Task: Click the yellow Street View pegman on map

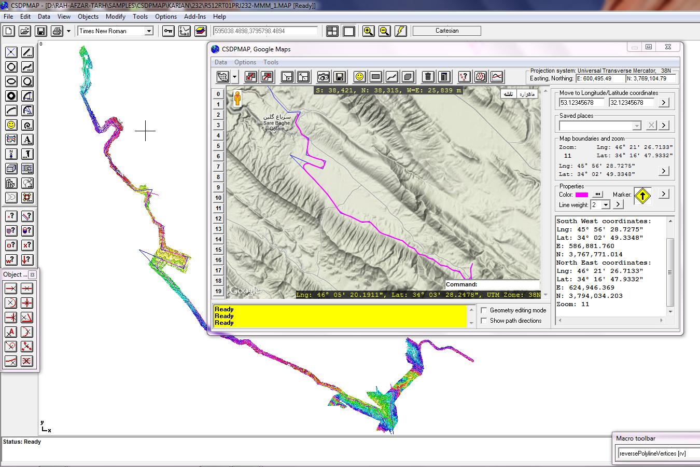Action: click(237, 98)
